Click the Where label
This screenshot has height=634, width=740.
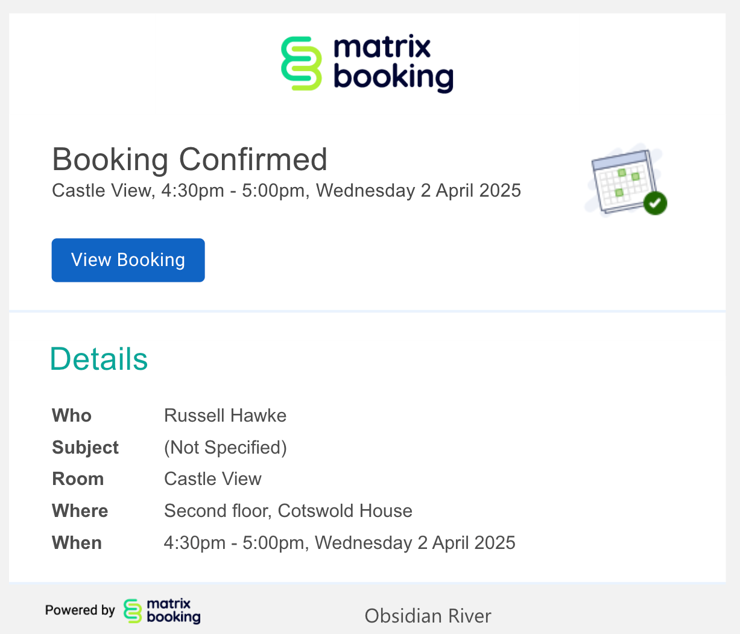pos(80,511)
